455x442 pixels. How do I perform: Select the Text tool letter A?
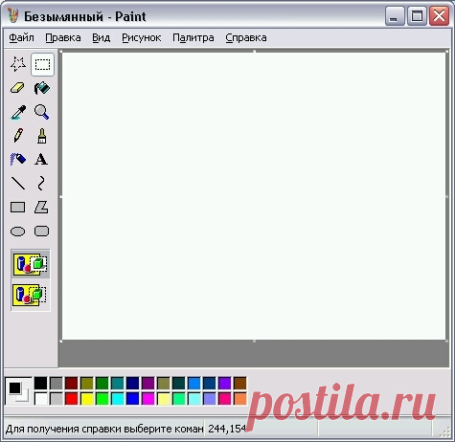coord(41,159)
